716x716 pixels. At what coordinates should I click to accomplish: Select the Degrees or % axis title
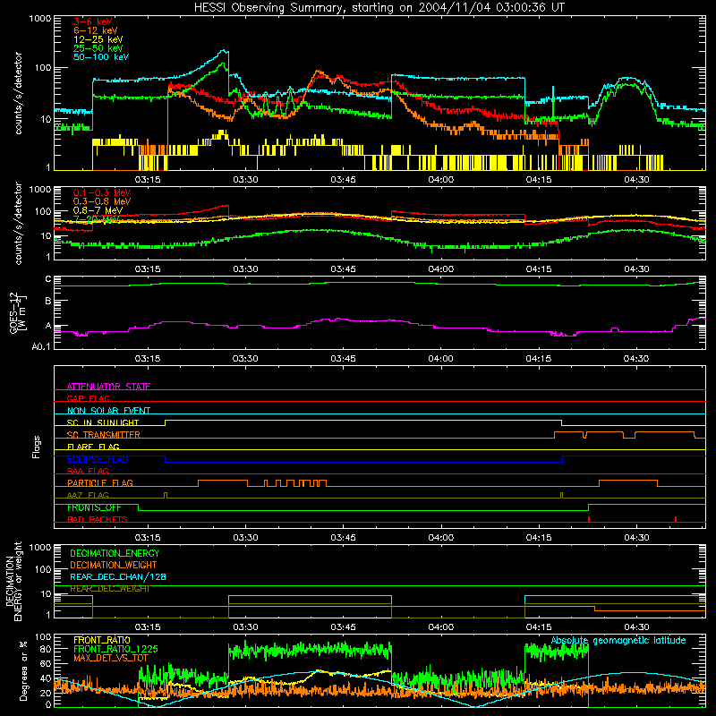click(23, 671)
